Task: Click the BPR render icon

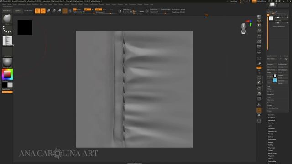Action: [x=259, y=17]
